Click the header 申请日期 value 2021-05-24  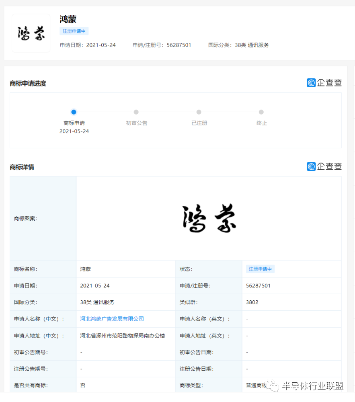(101, 45)
